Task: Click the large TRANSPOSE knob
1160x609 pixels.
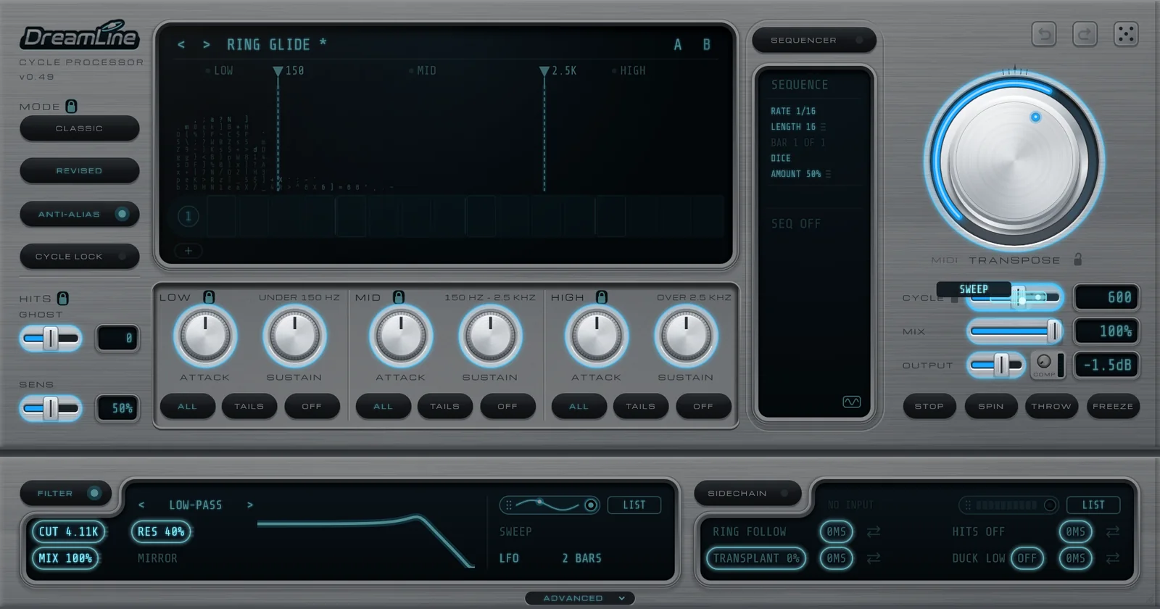Action: coord(1015,161)
